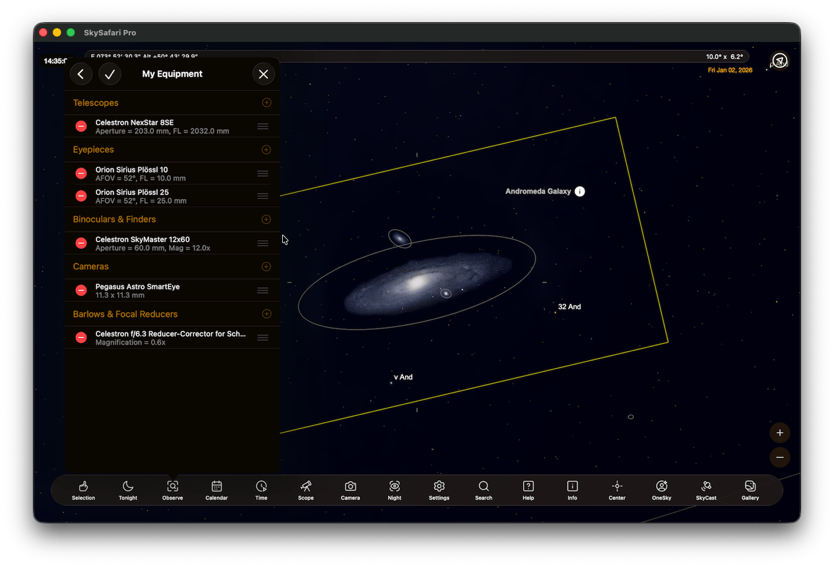Open the Observe menu
This screenshot has width=834, height=567.
[173, 490]
